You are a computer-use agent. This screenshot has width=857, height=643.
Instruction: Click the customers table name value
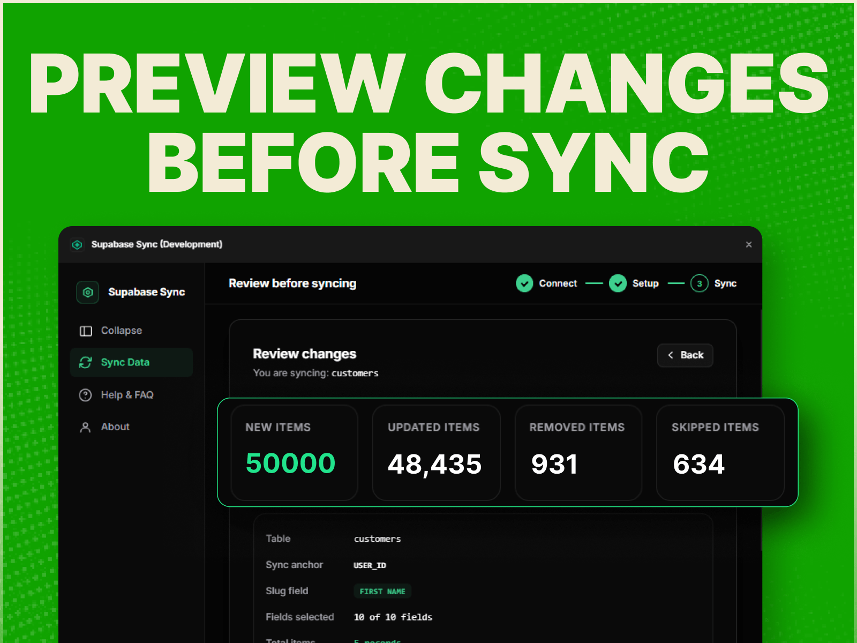[x=377, y=539]
